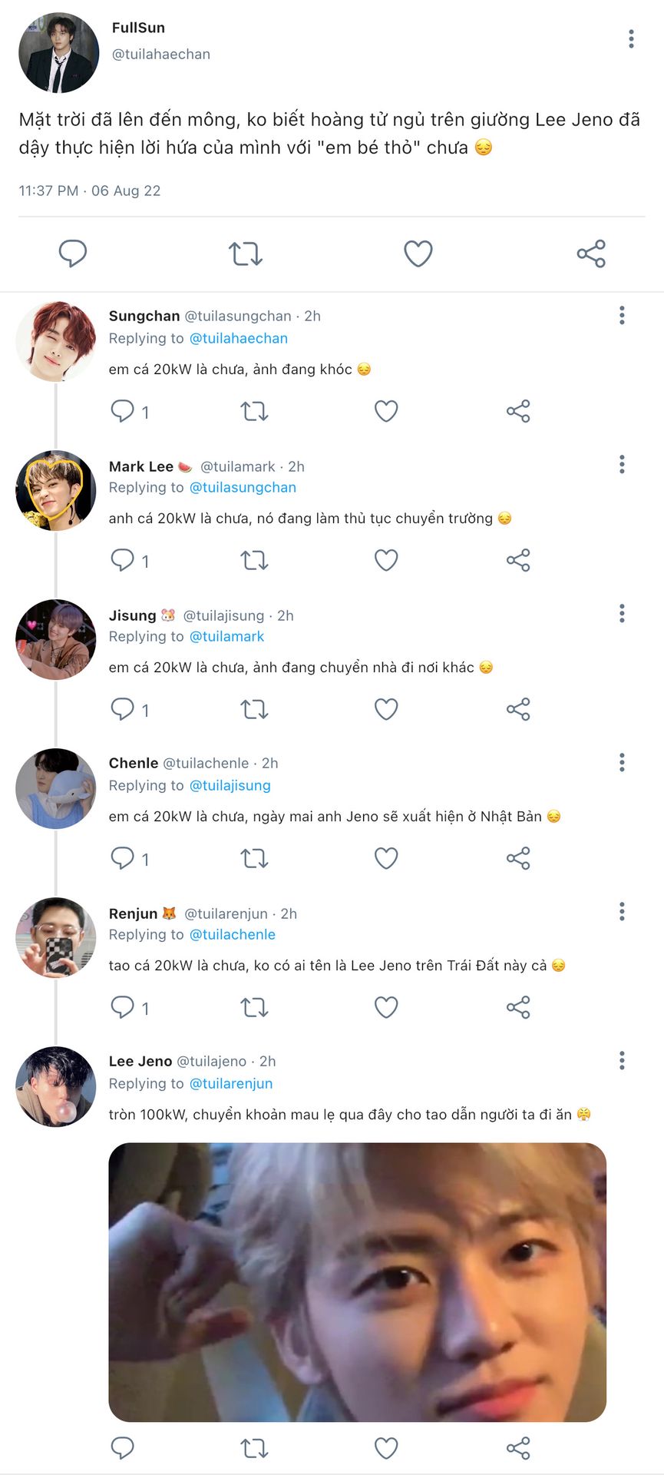
Task: Open more options on Sungchan's reply
Action: pos(622,315)
